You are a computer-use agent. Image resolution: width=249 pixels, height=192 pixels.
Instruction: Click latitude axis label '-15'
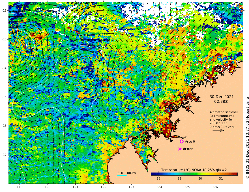click(4, 97)
